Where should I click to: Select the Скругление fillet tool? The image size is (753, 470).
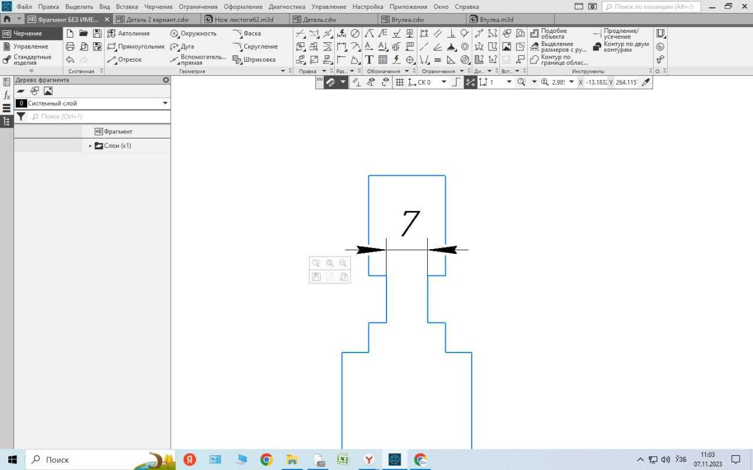pyautogui.click(x=255, y=46)
